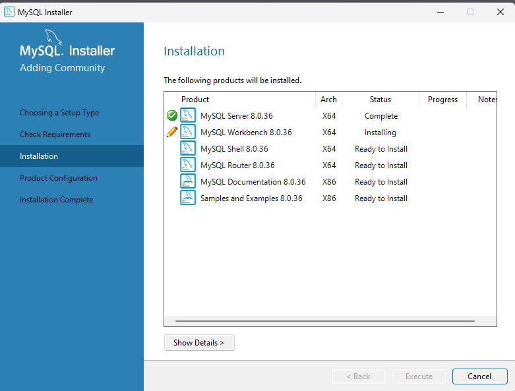Viewport: 515px width, 391px height.
Task: Click the MySQL Installer title bar icon
Action: 9,12
